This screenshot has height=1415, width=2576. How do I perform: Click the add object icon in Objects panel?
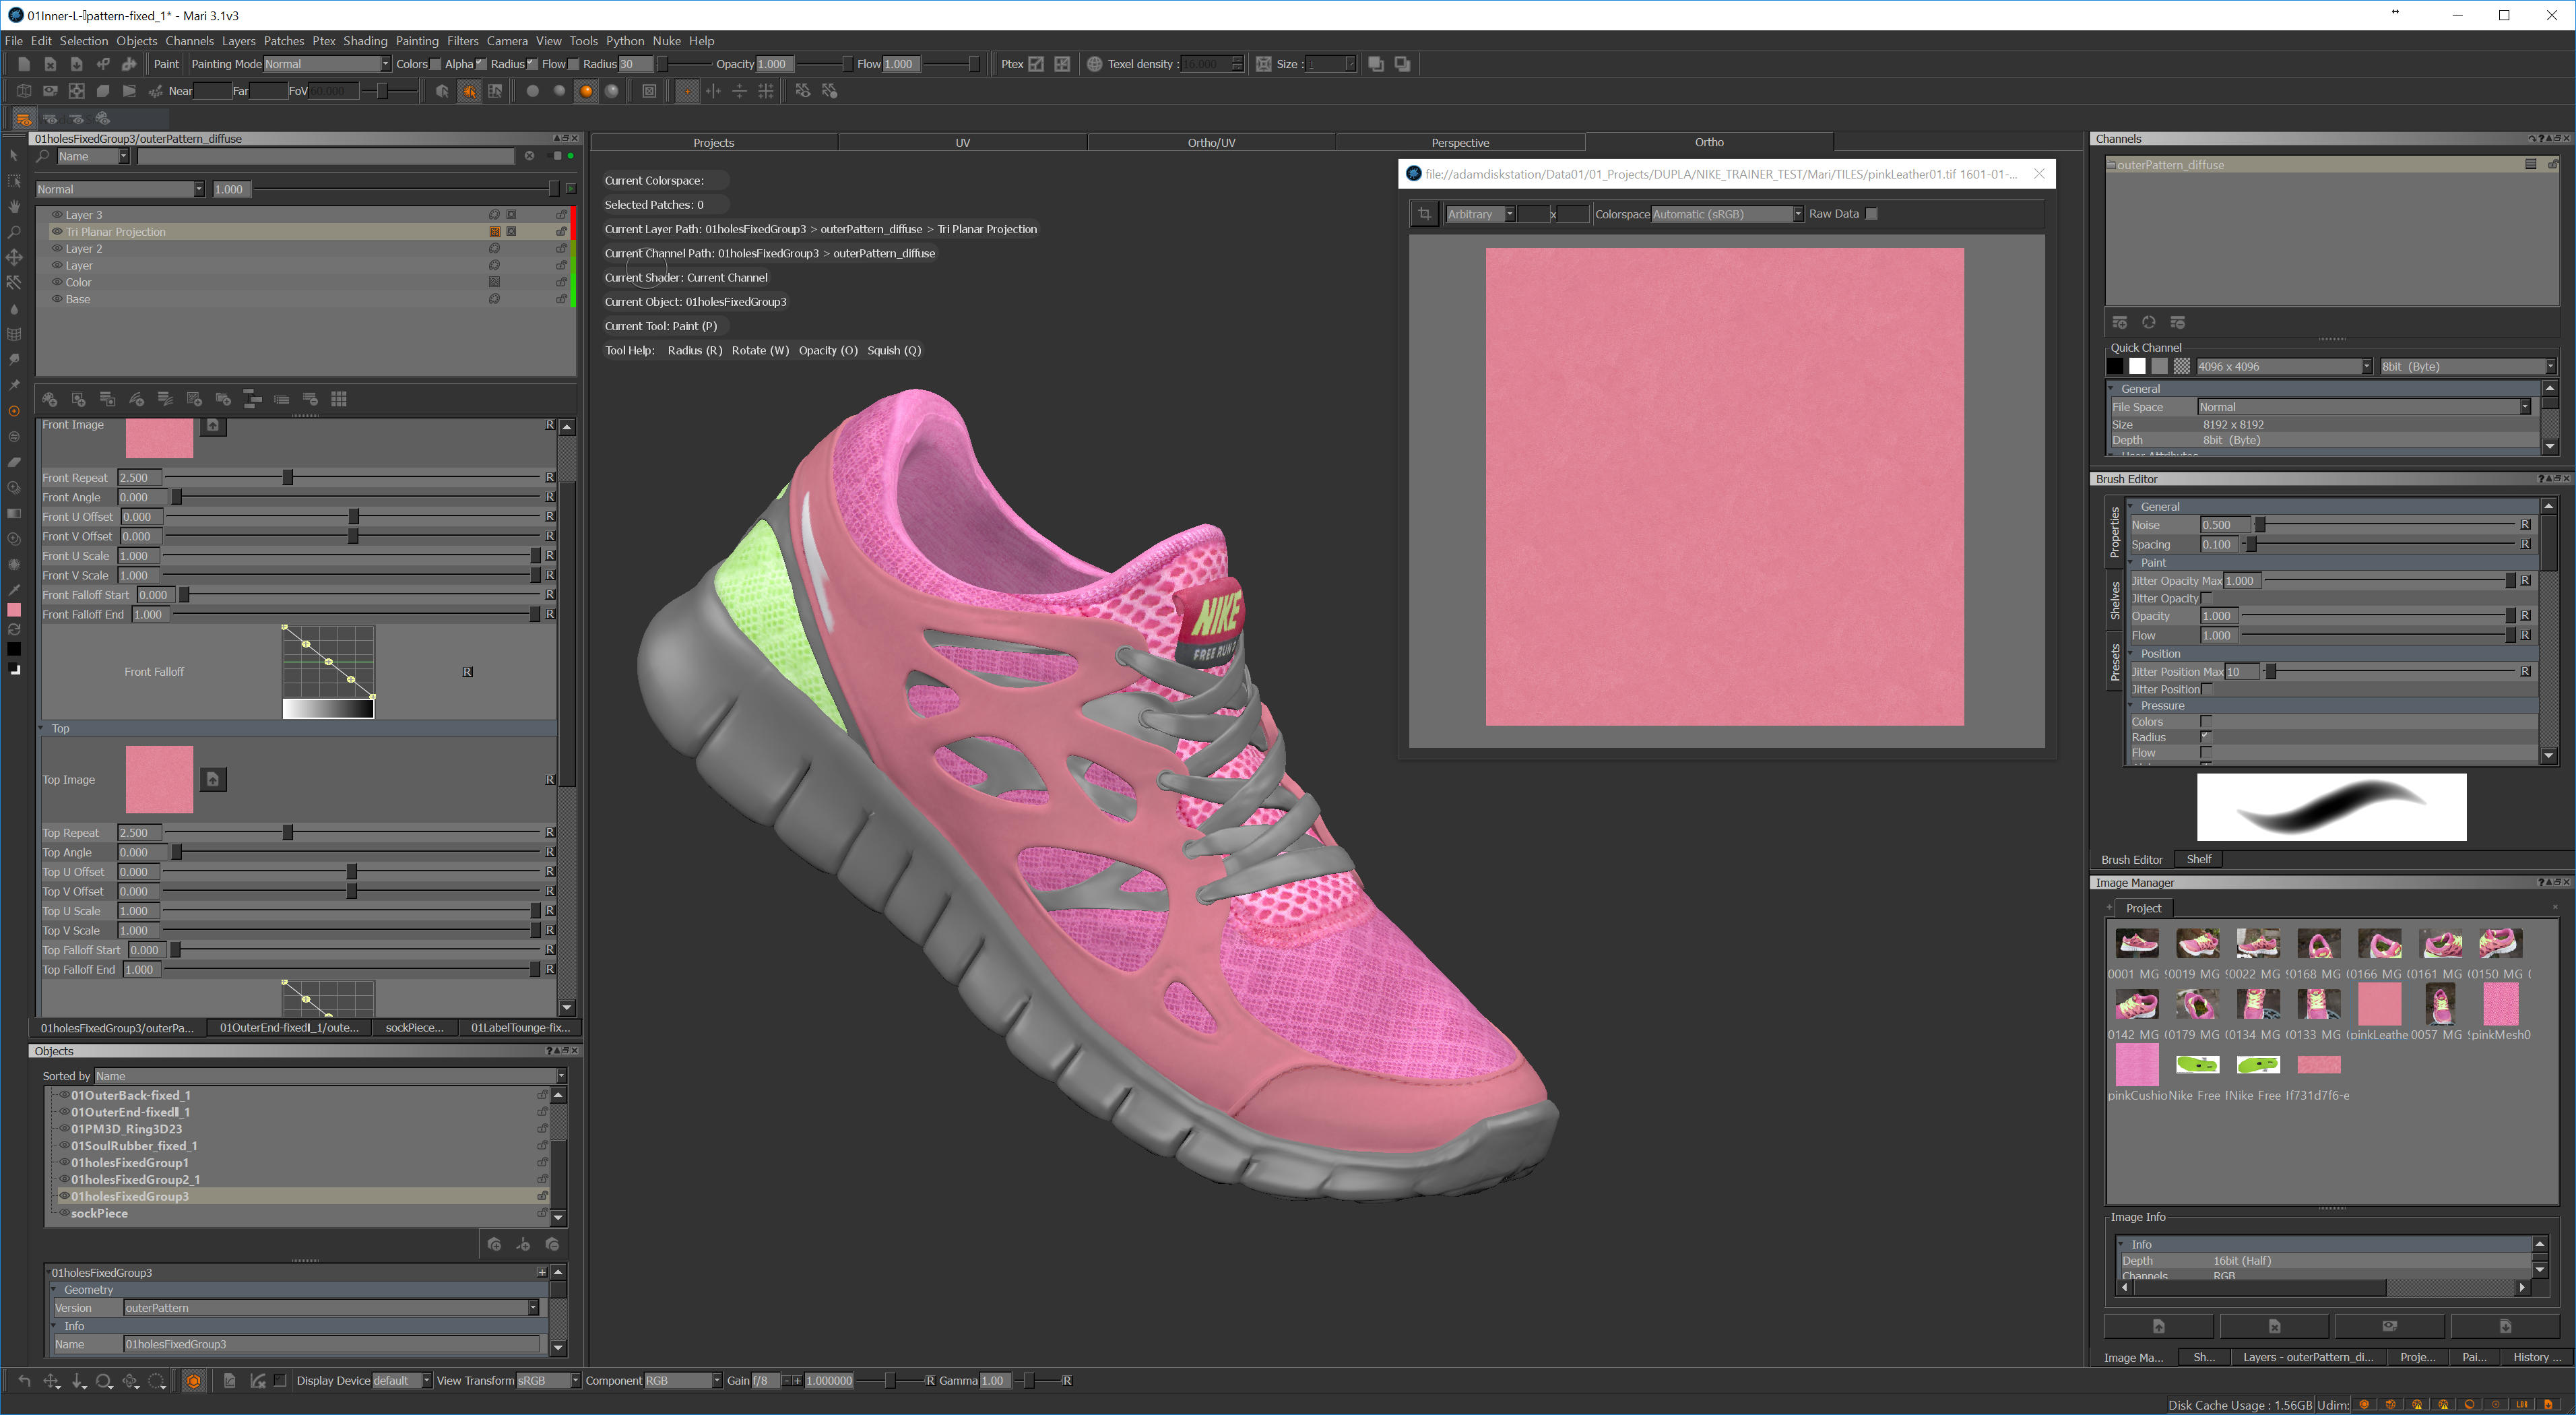[x=494, y=1244]
